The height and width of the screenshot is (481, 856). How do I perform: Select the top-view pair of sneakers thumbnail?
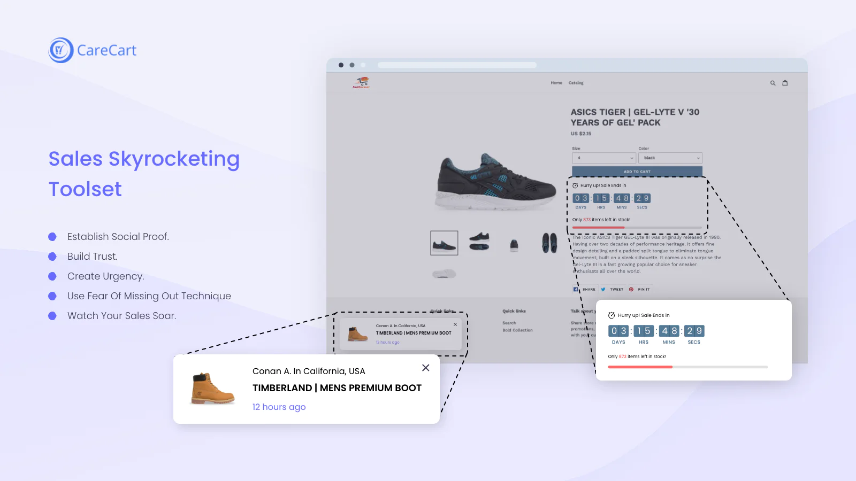[x=549, y=243]
